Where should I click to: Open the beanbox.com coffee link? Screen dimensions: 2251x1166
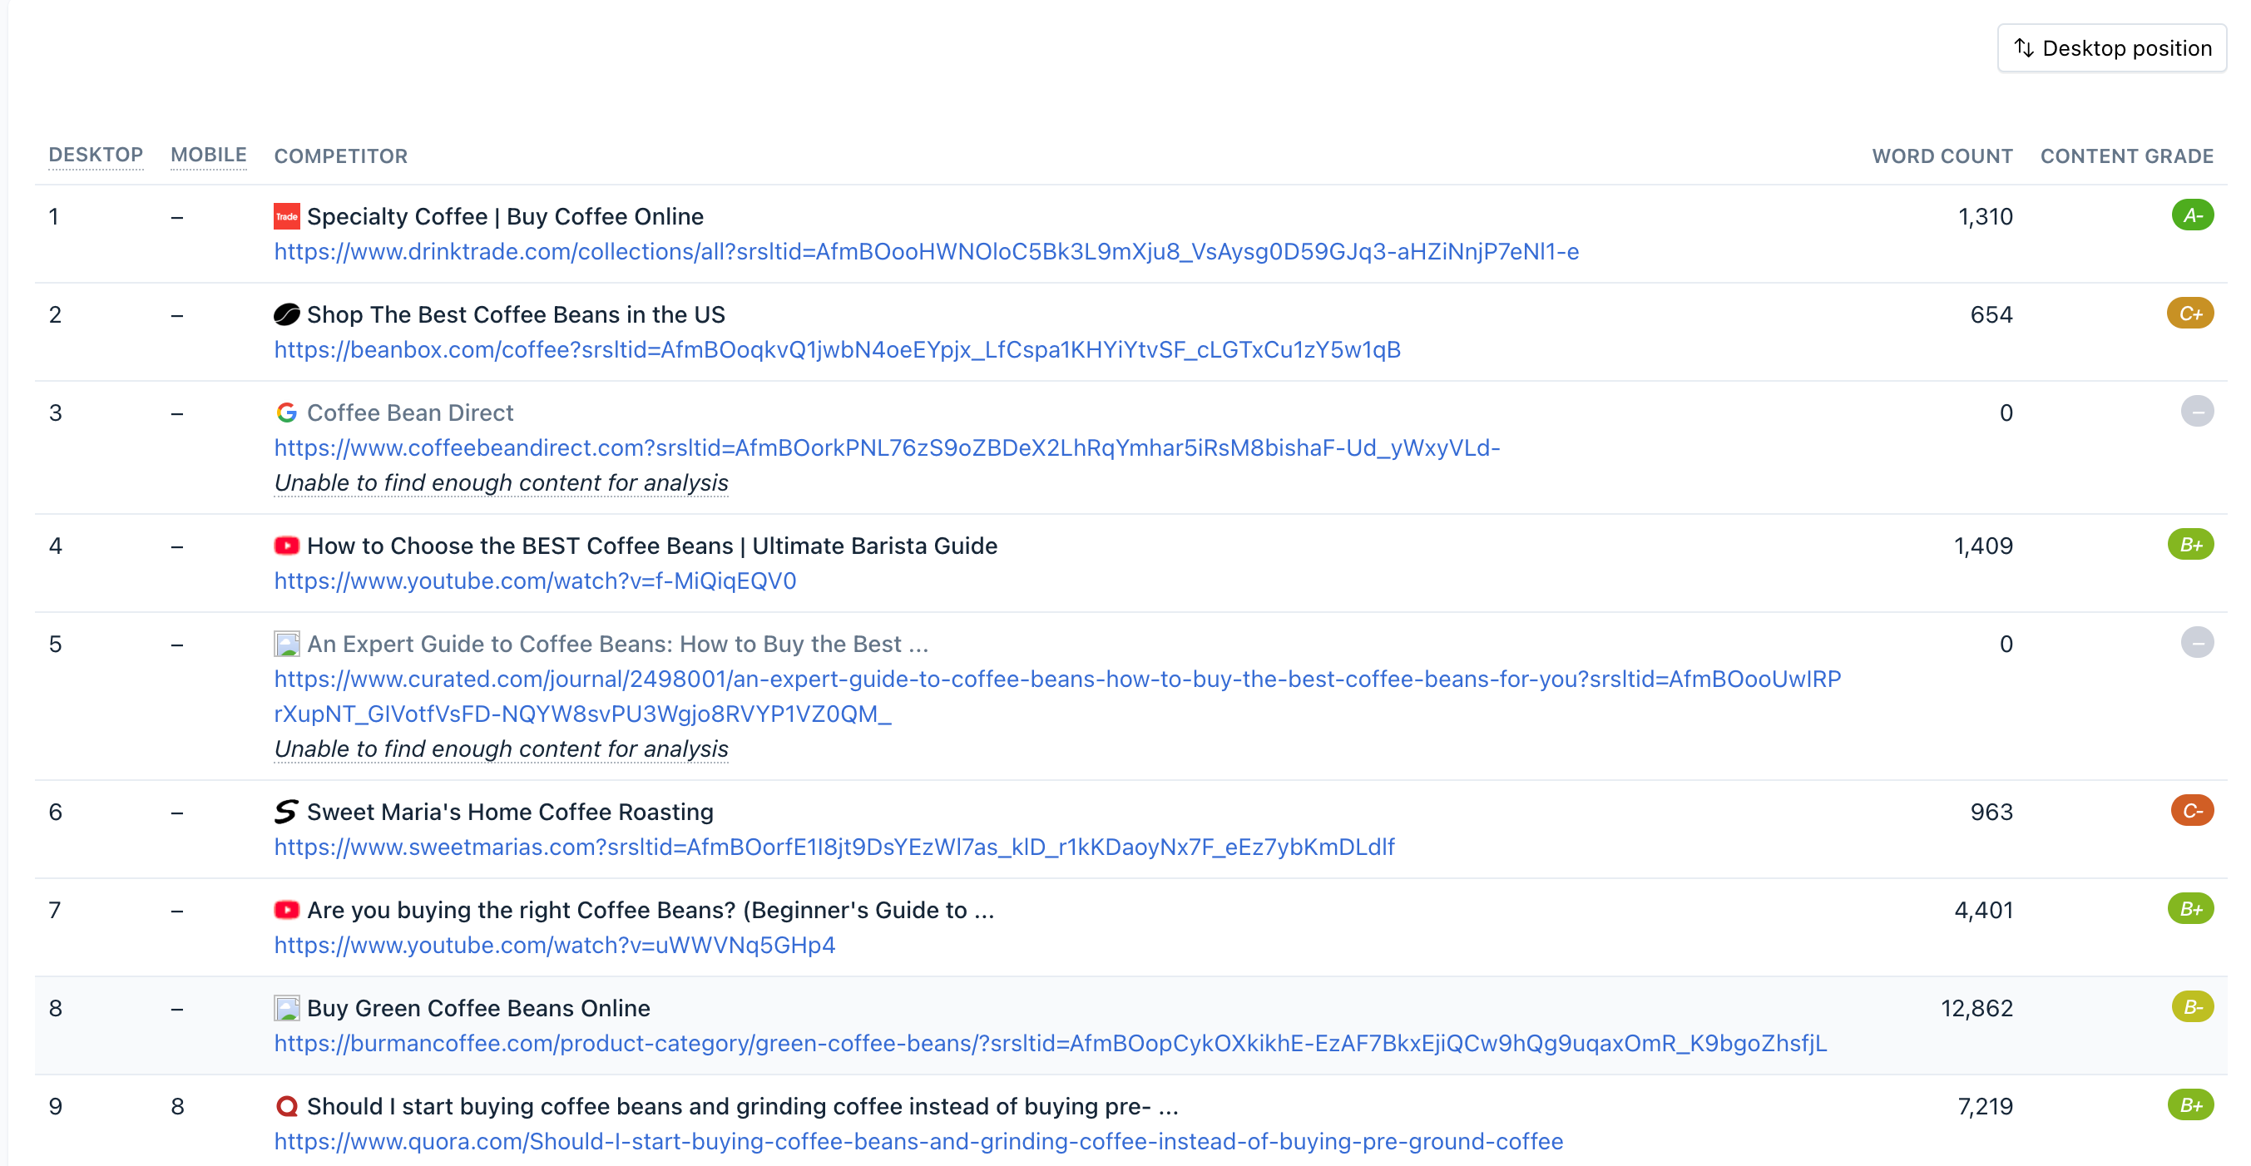point(836,349)
